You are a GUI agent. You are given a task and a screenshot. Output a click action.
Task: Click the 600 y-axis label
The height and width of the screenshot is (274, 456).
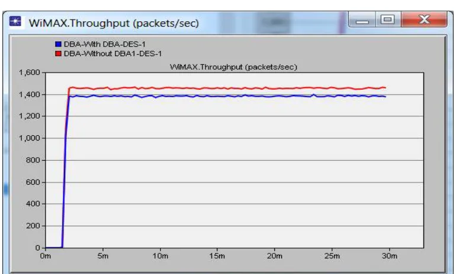pyautogui.click(x=33, y=182)
